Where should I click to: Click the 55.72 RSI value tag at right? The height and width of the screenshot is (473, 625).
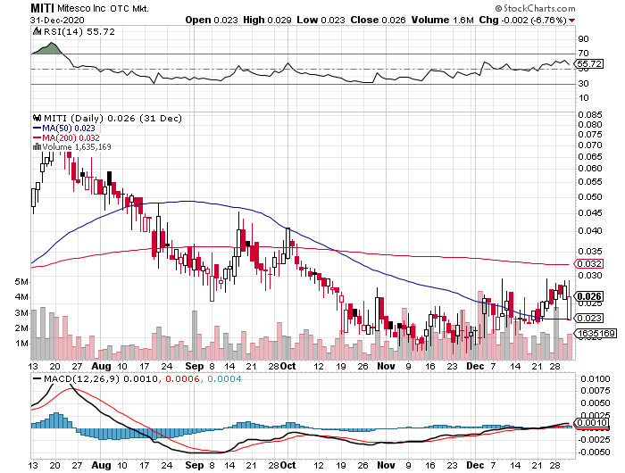point(589,63)
